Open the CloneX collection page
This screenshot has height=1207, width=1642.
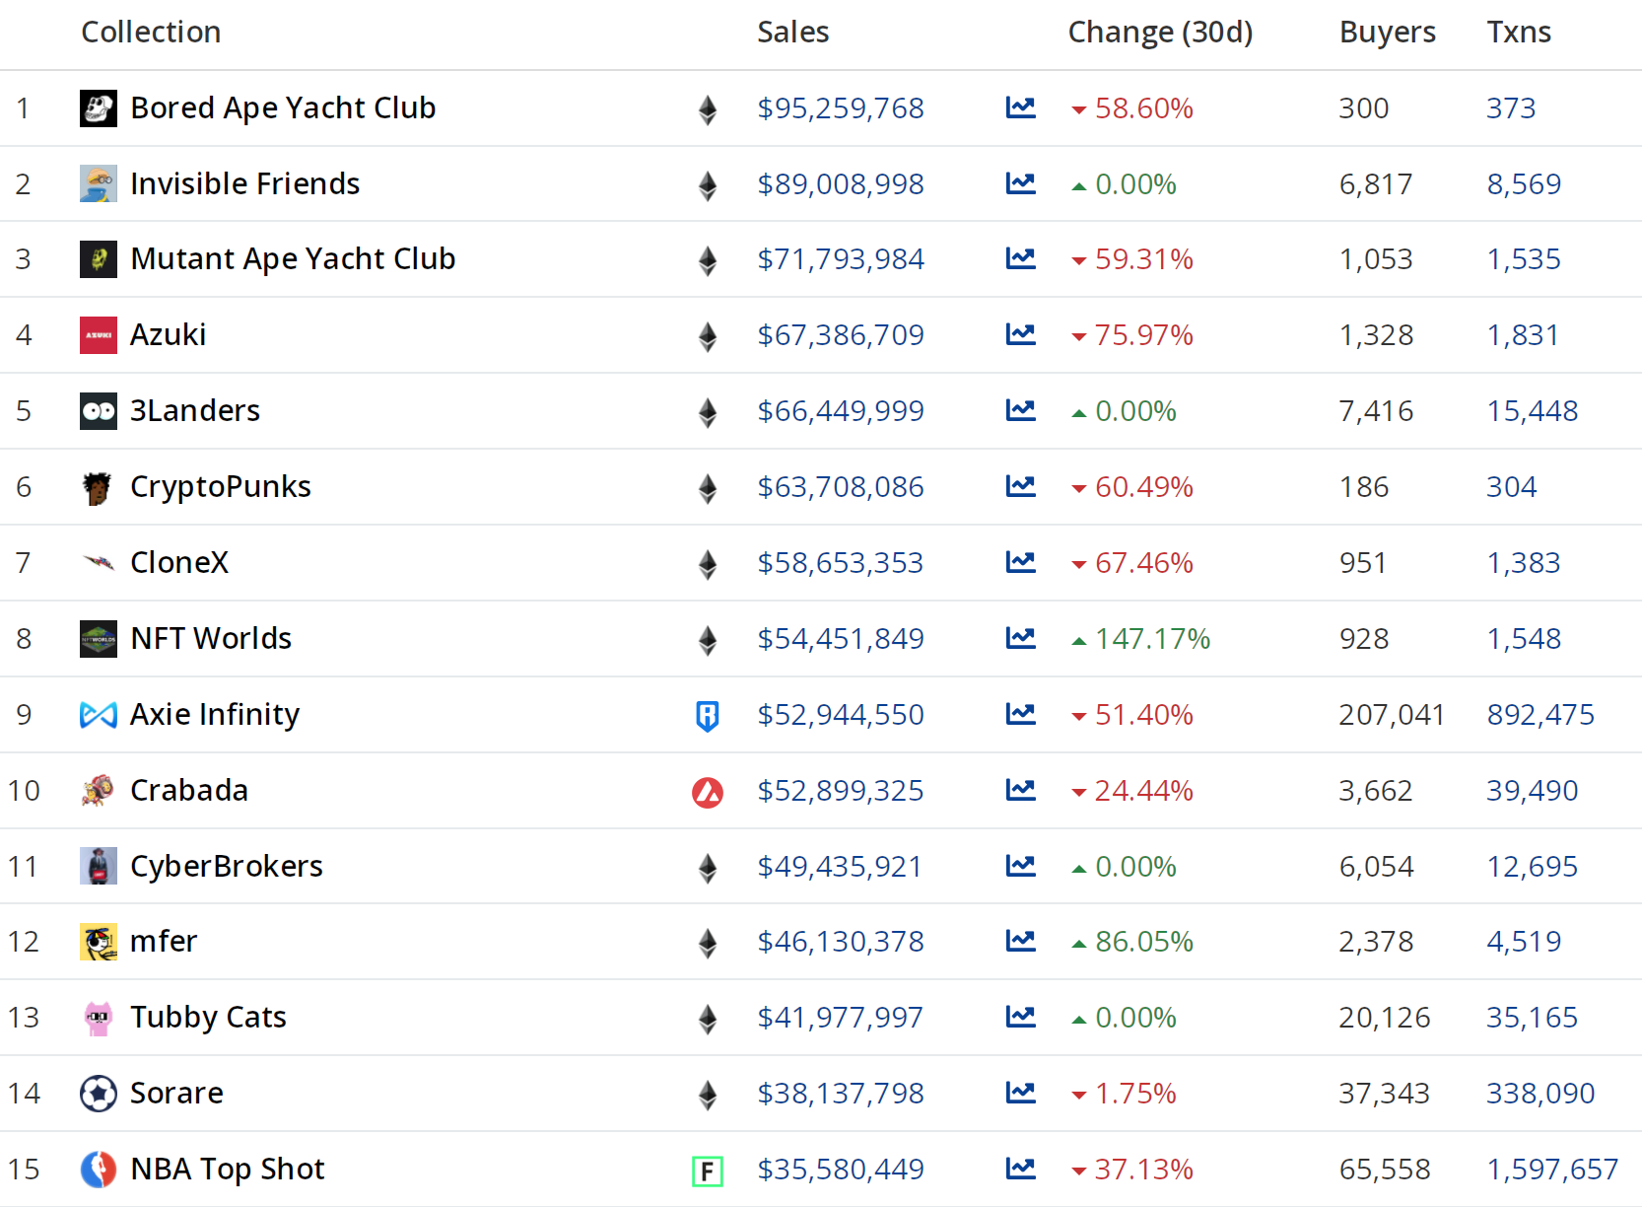[179, 562]
